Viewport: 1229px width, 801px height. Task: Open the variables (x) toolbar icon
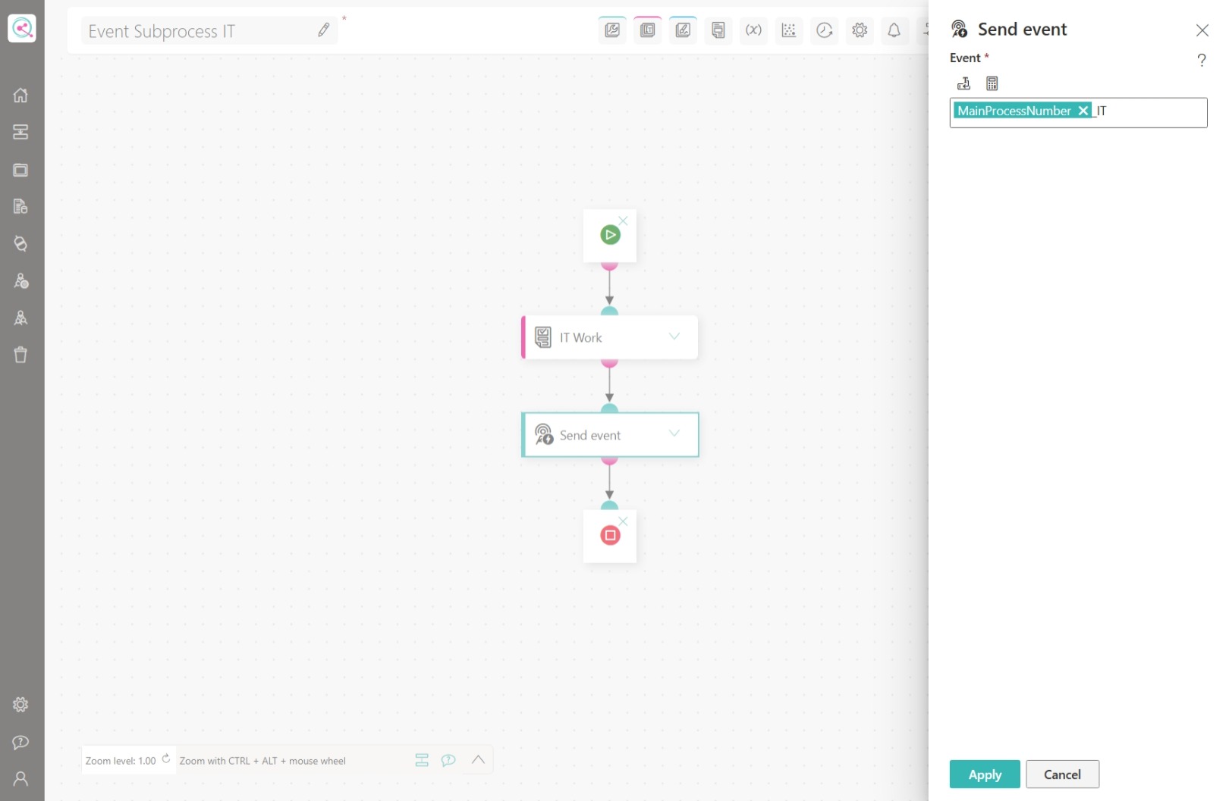pyautogui.click(x=753, y=30)
